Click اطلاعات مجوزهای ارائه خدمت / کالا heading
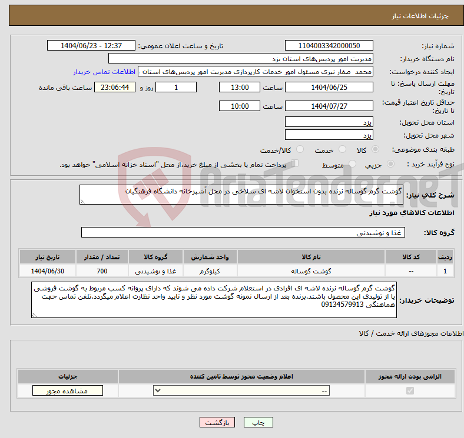Image resolution: width=464 pixels, height=438 pixels. click(x=411, y=333)
